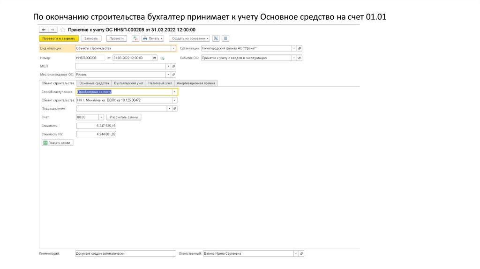480x269 pixels.
Task: Switch to Объект строительства tab
Action: tap(58, 83)
